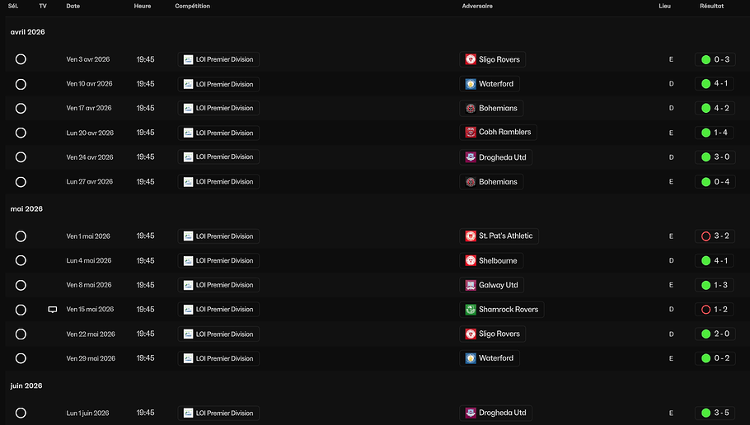This screenshot has height=425, width=750.
Task: Click the mai 2026 month section heading
Action: coord(26,209)
